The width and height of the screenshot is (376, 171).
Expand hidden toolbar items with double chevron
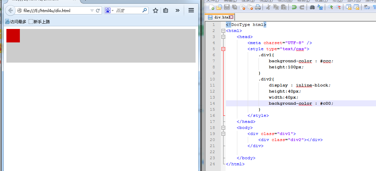177,10
